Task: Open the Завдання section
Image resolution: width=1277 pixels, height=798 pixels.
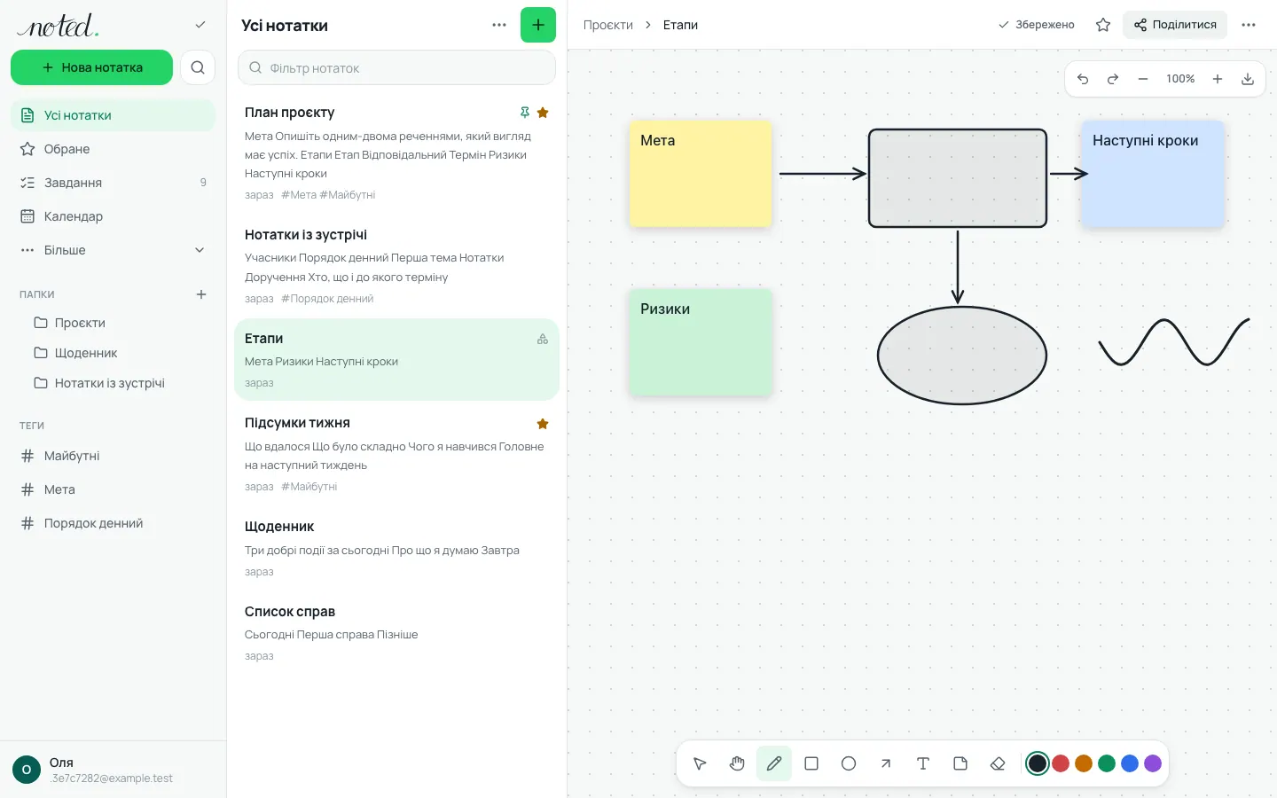Action: (x=113, y=183)
